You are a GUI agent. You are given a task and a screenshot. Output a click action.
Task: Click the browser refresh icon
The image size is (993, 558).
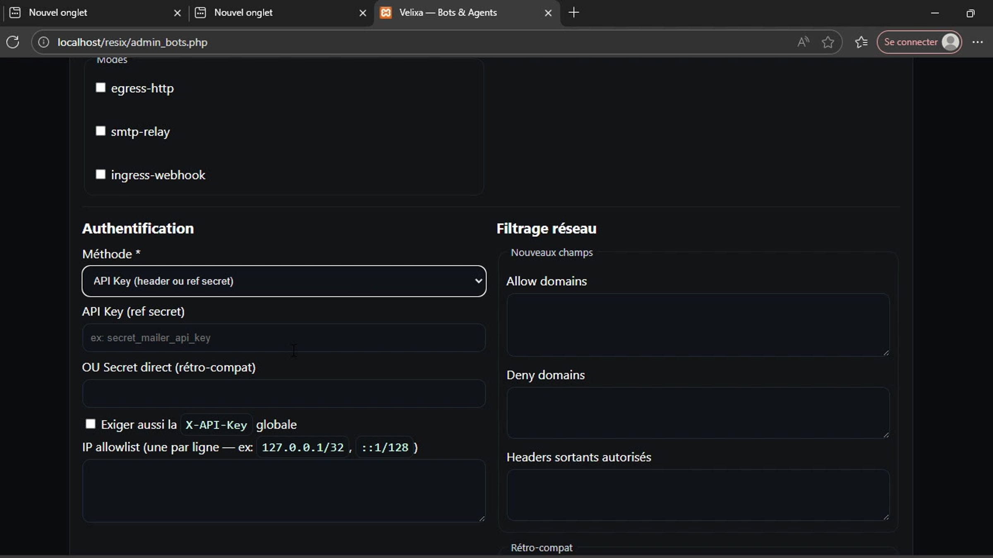[13, 42]
